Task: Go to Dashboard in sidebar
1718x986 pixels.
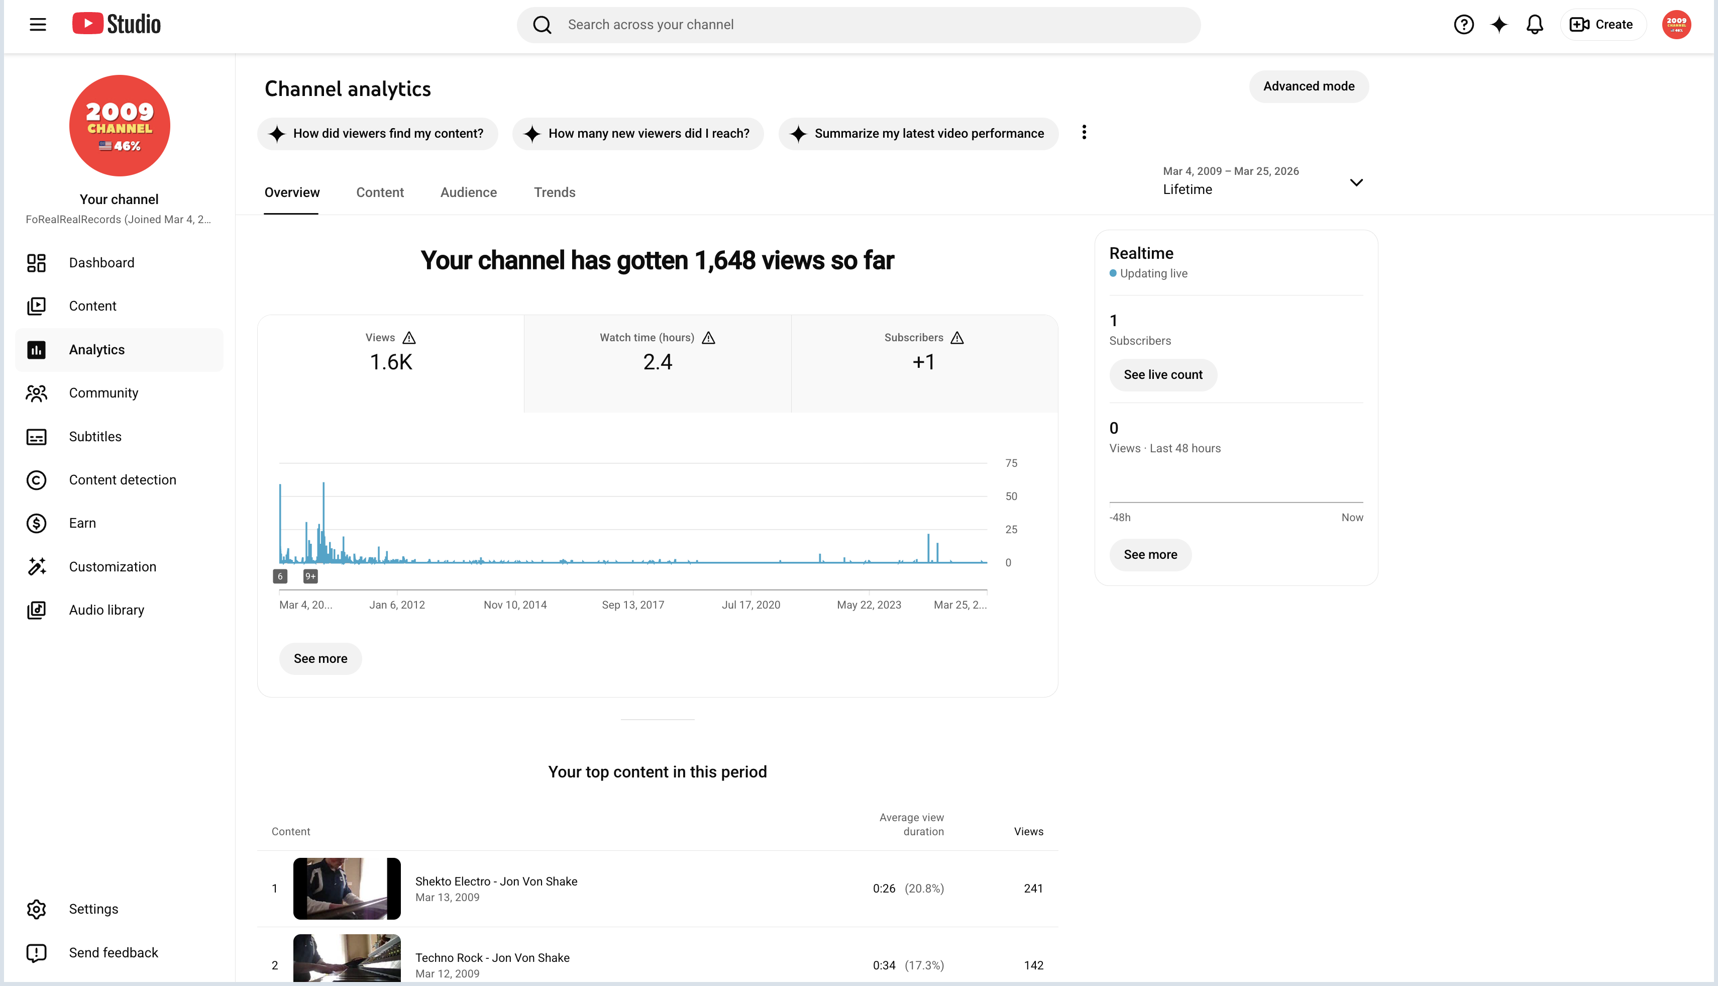Action: [x=119, y=263]
